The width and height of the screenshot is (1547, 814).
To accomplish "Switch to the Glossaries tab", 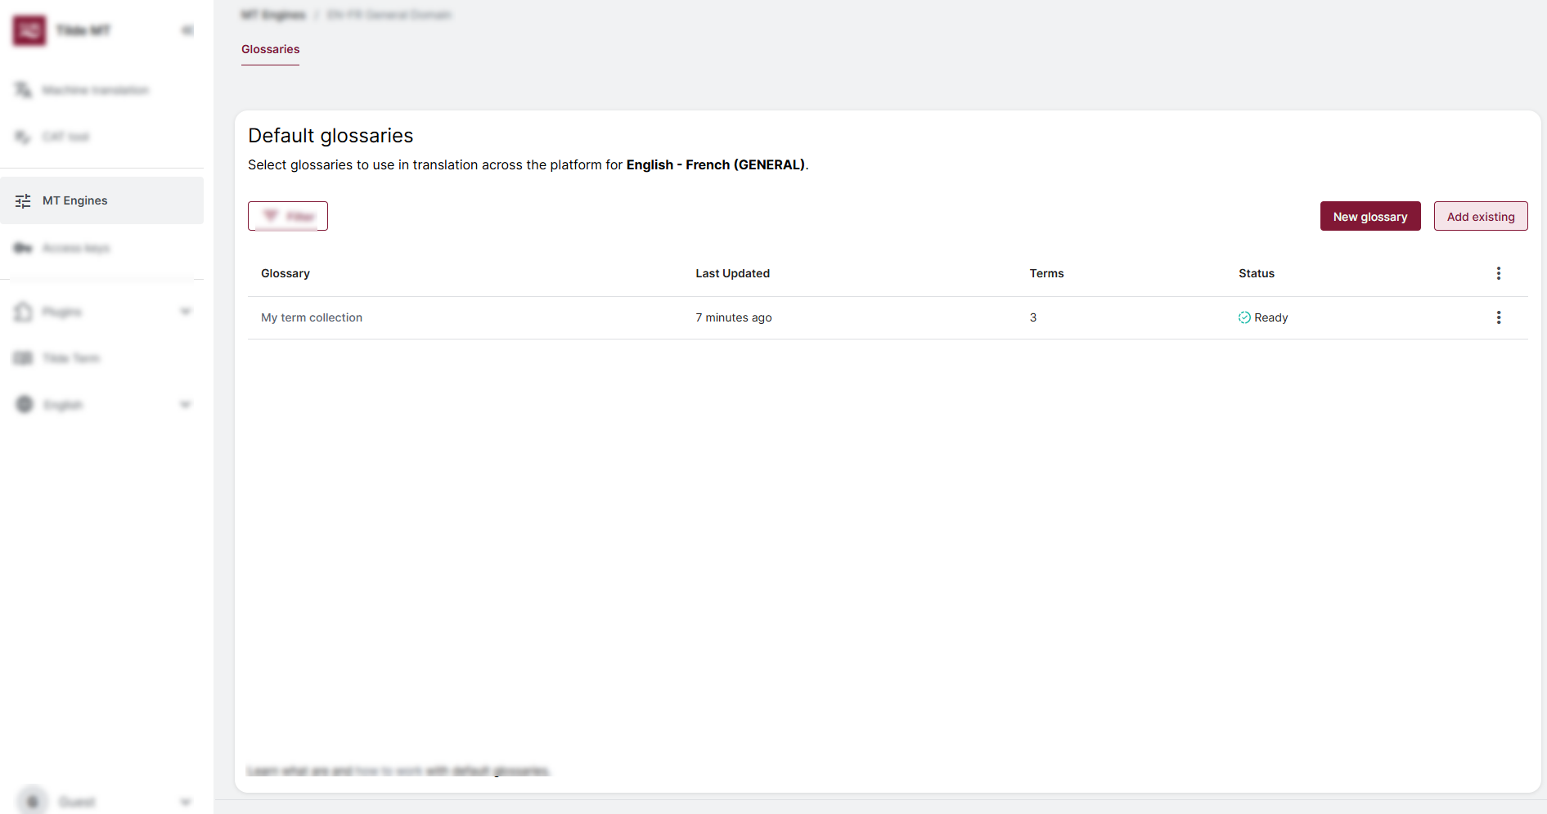I will click(270, 49).
